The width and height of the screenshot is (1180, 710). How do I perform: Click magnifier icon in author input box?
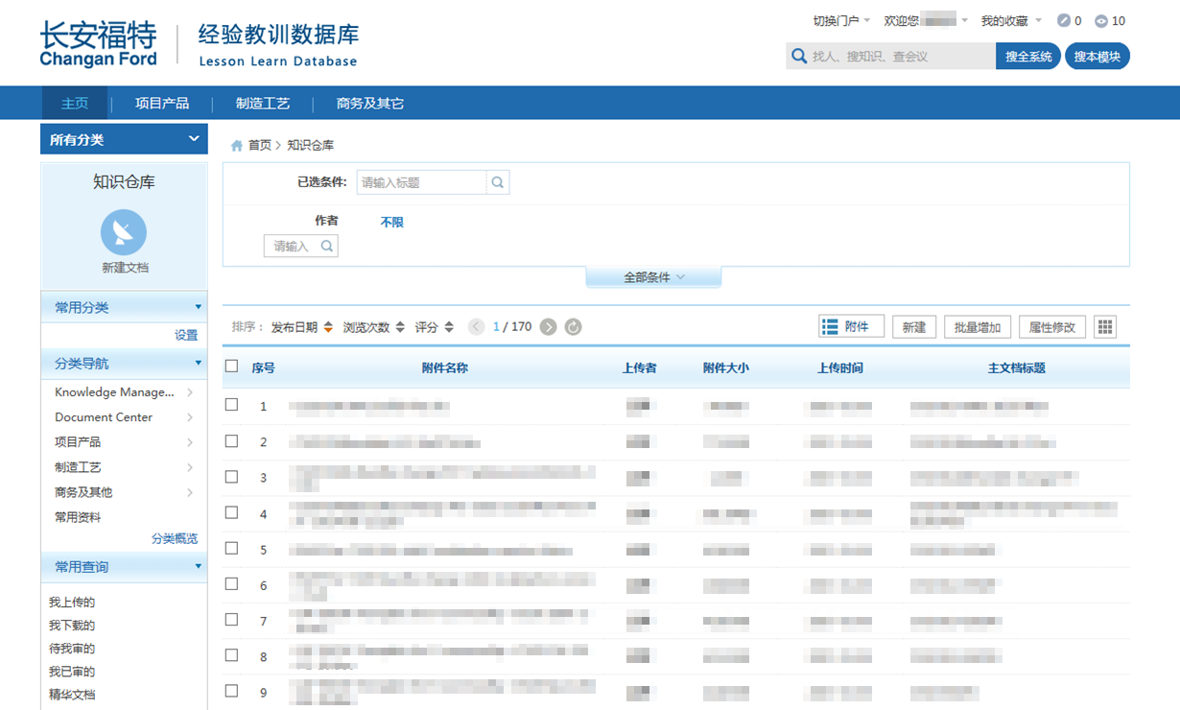326,247
